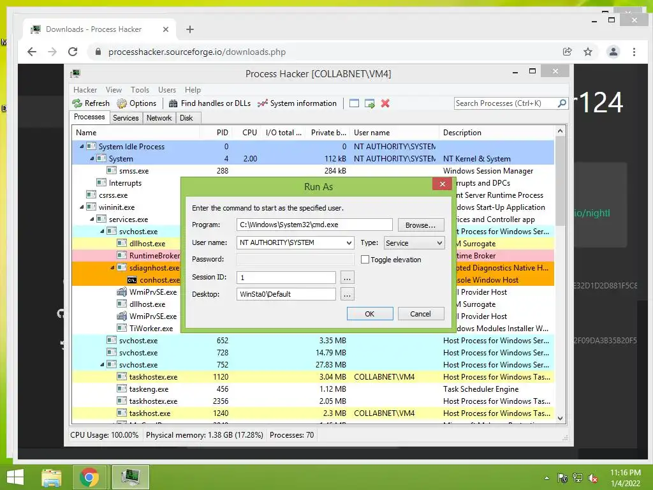653x490 pixels.
Task: Click the search magnifier icon
Action: [x=562, y=103]
